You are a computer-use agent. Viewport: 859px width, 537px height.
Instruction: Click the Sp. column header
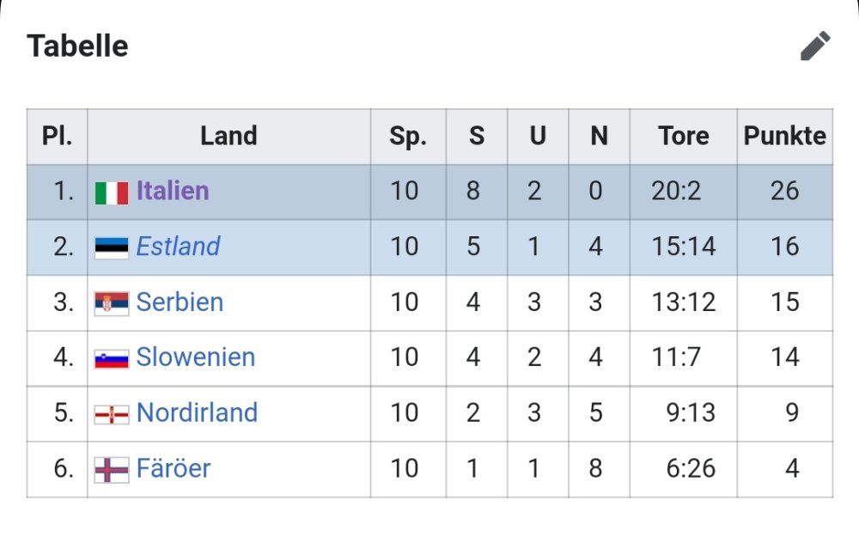[408, 136]
